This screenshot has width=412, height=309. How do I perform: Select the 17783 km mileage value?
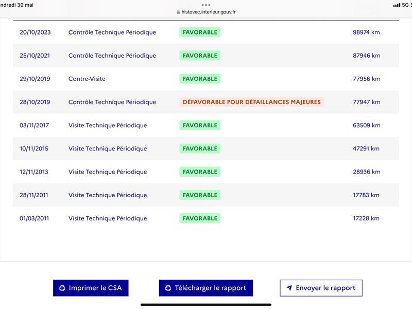tap(366, 195)
